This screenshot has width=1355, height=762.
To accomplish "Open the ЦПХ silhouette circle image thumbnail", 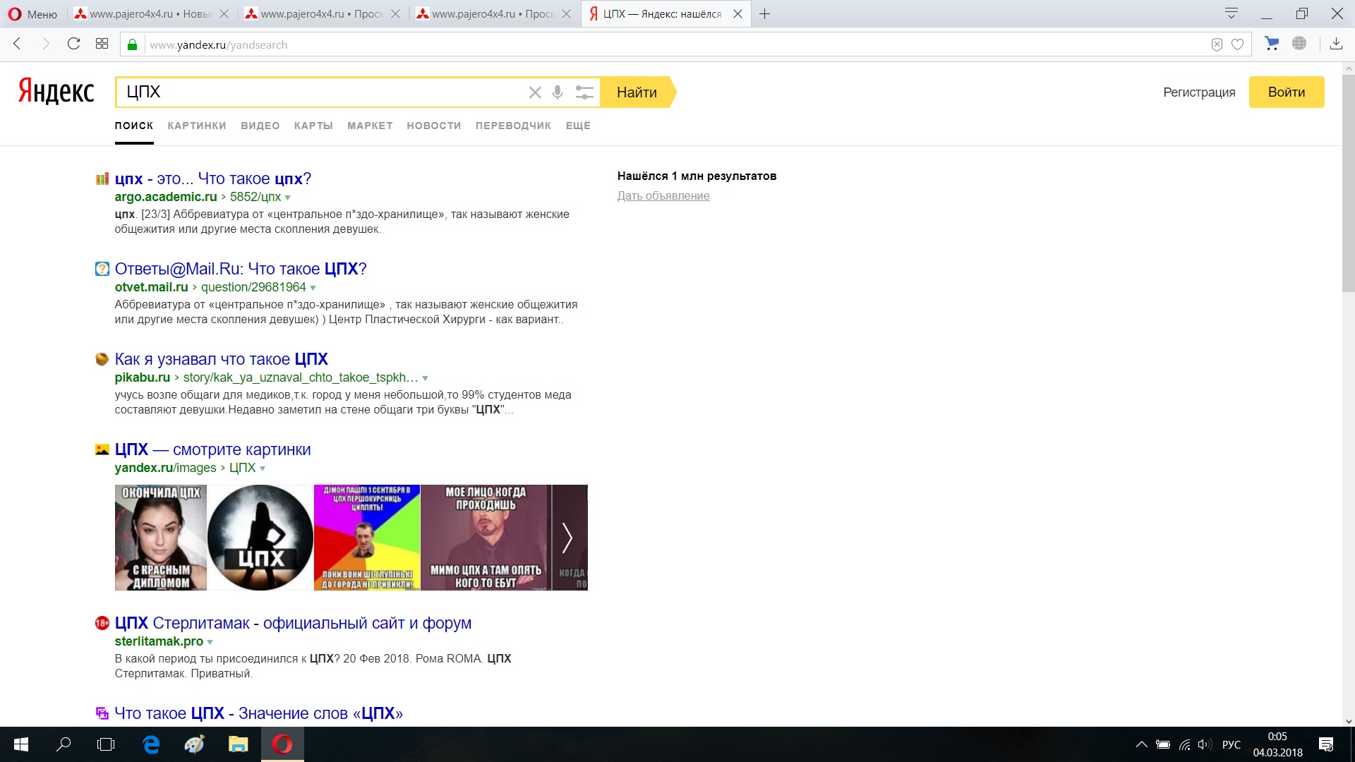I will point(260,538).
